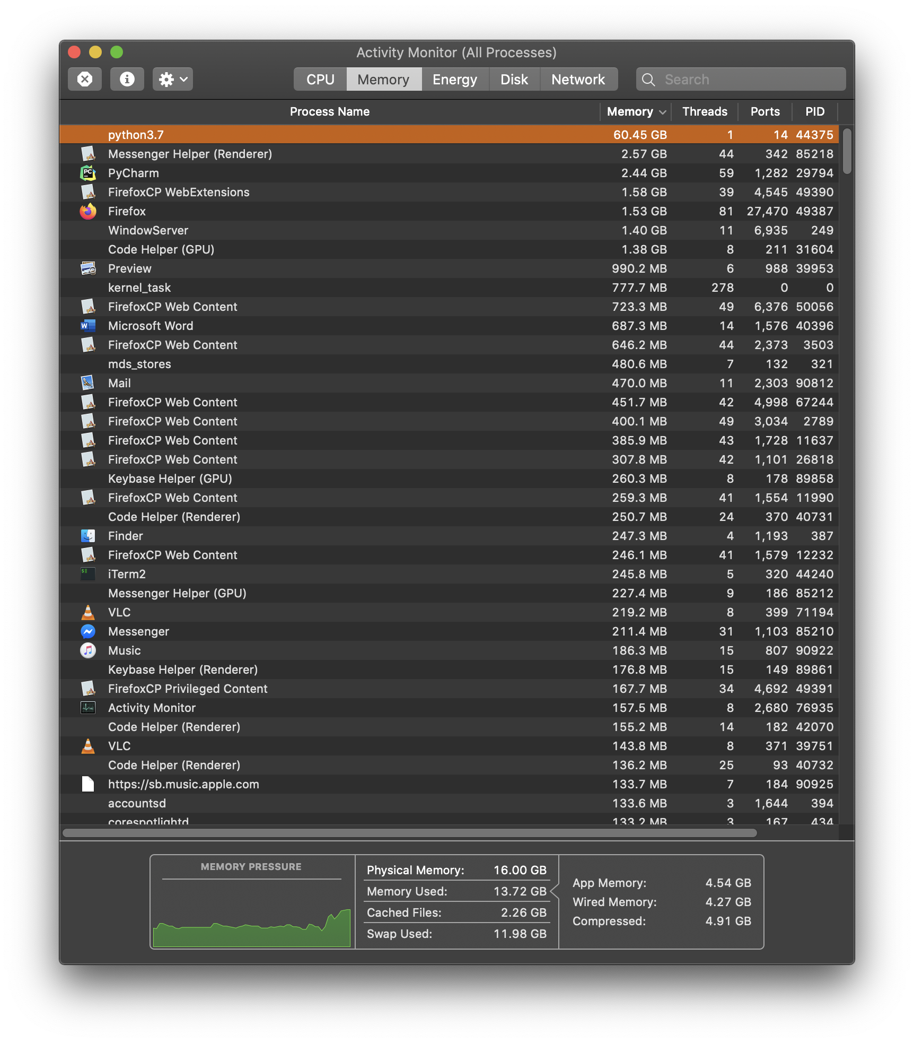Select the Preview app icon

pyautogui.click(x=87, y=268)
